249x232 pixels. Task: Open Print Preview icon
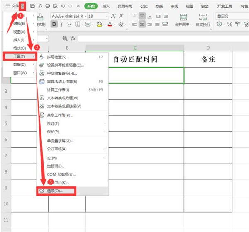point(55,6)
